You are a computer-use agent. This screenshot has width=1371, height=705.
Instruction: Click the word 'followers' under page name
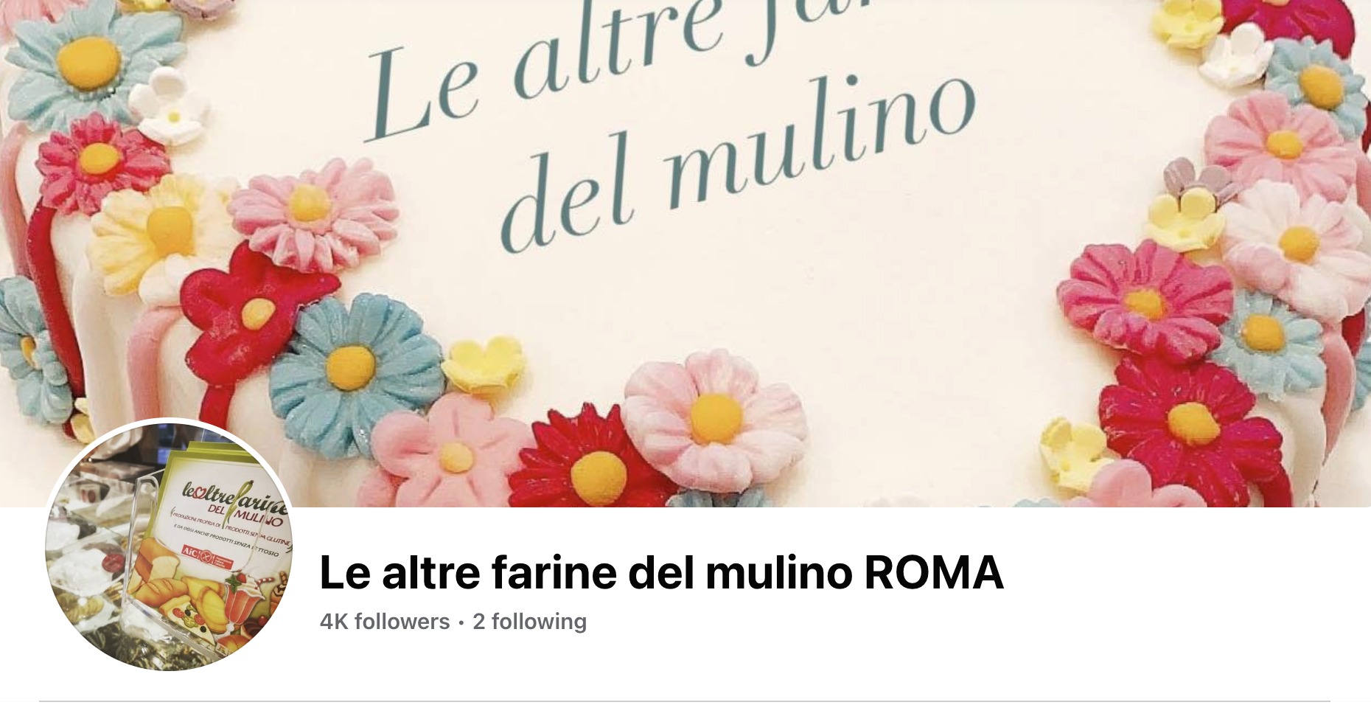(x=402, y=622)
